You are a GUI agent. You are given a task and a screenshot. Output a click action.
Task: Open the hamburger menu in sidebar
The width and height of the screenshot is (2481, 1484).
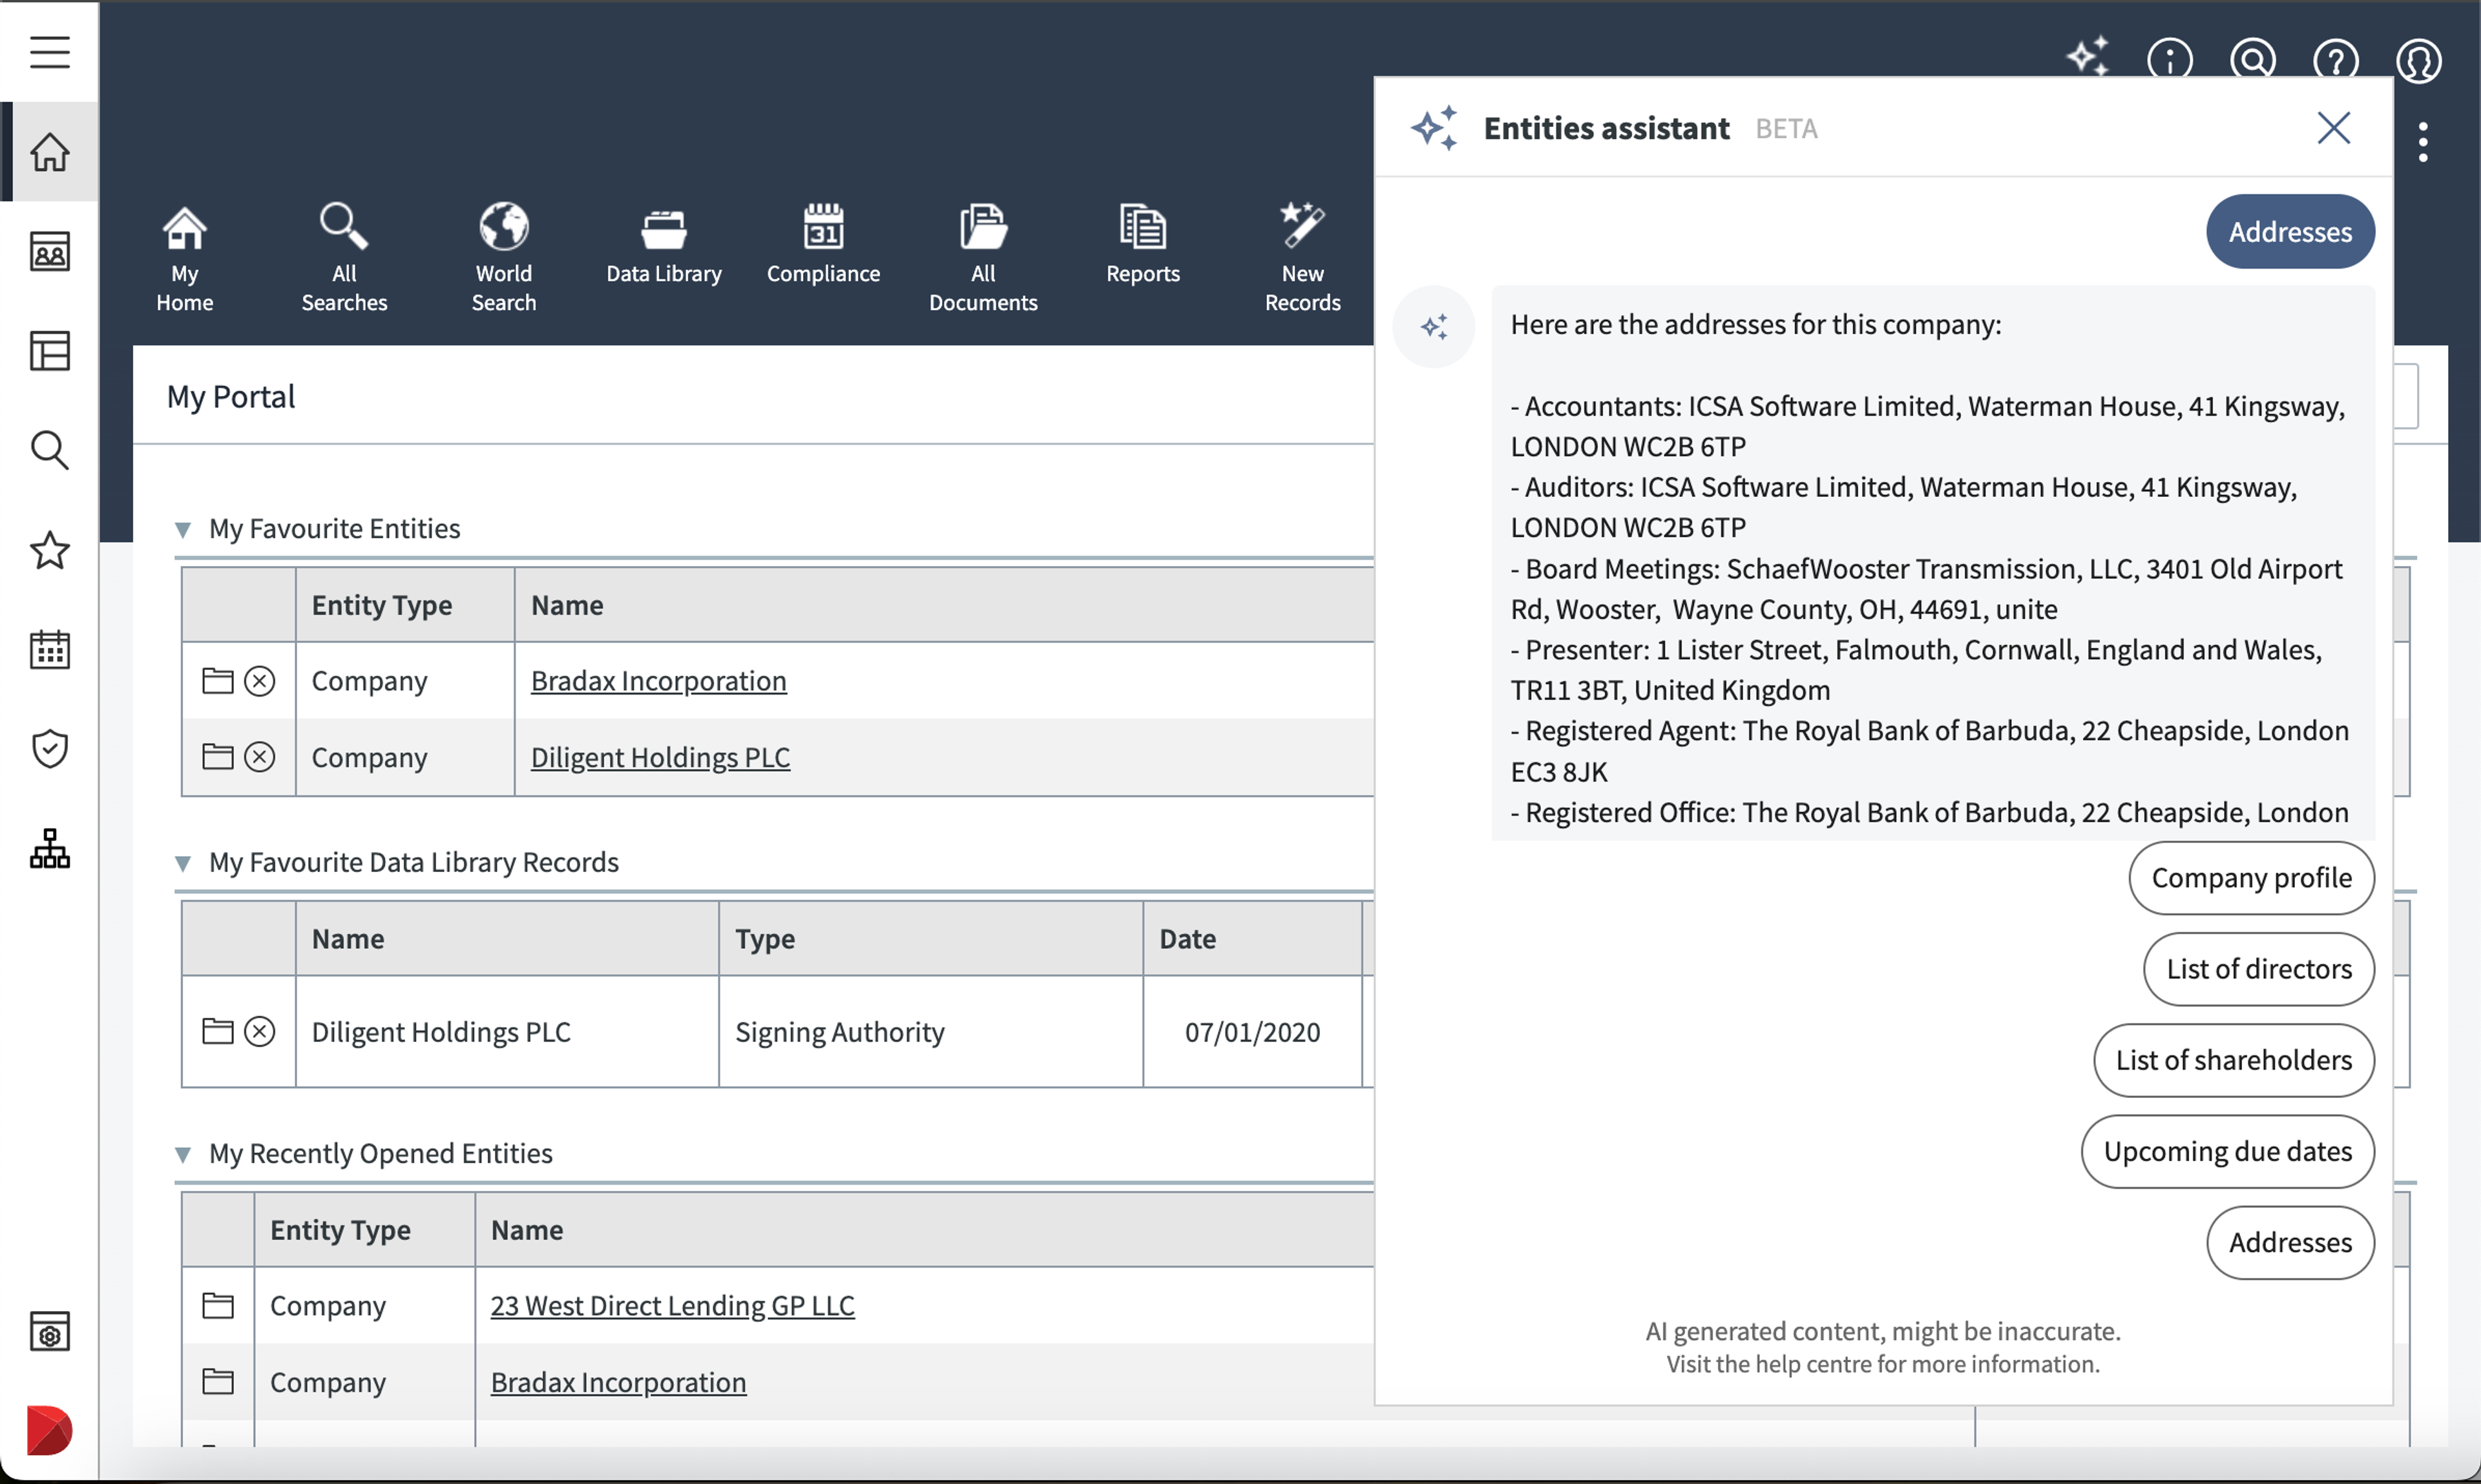click(49, 52)
